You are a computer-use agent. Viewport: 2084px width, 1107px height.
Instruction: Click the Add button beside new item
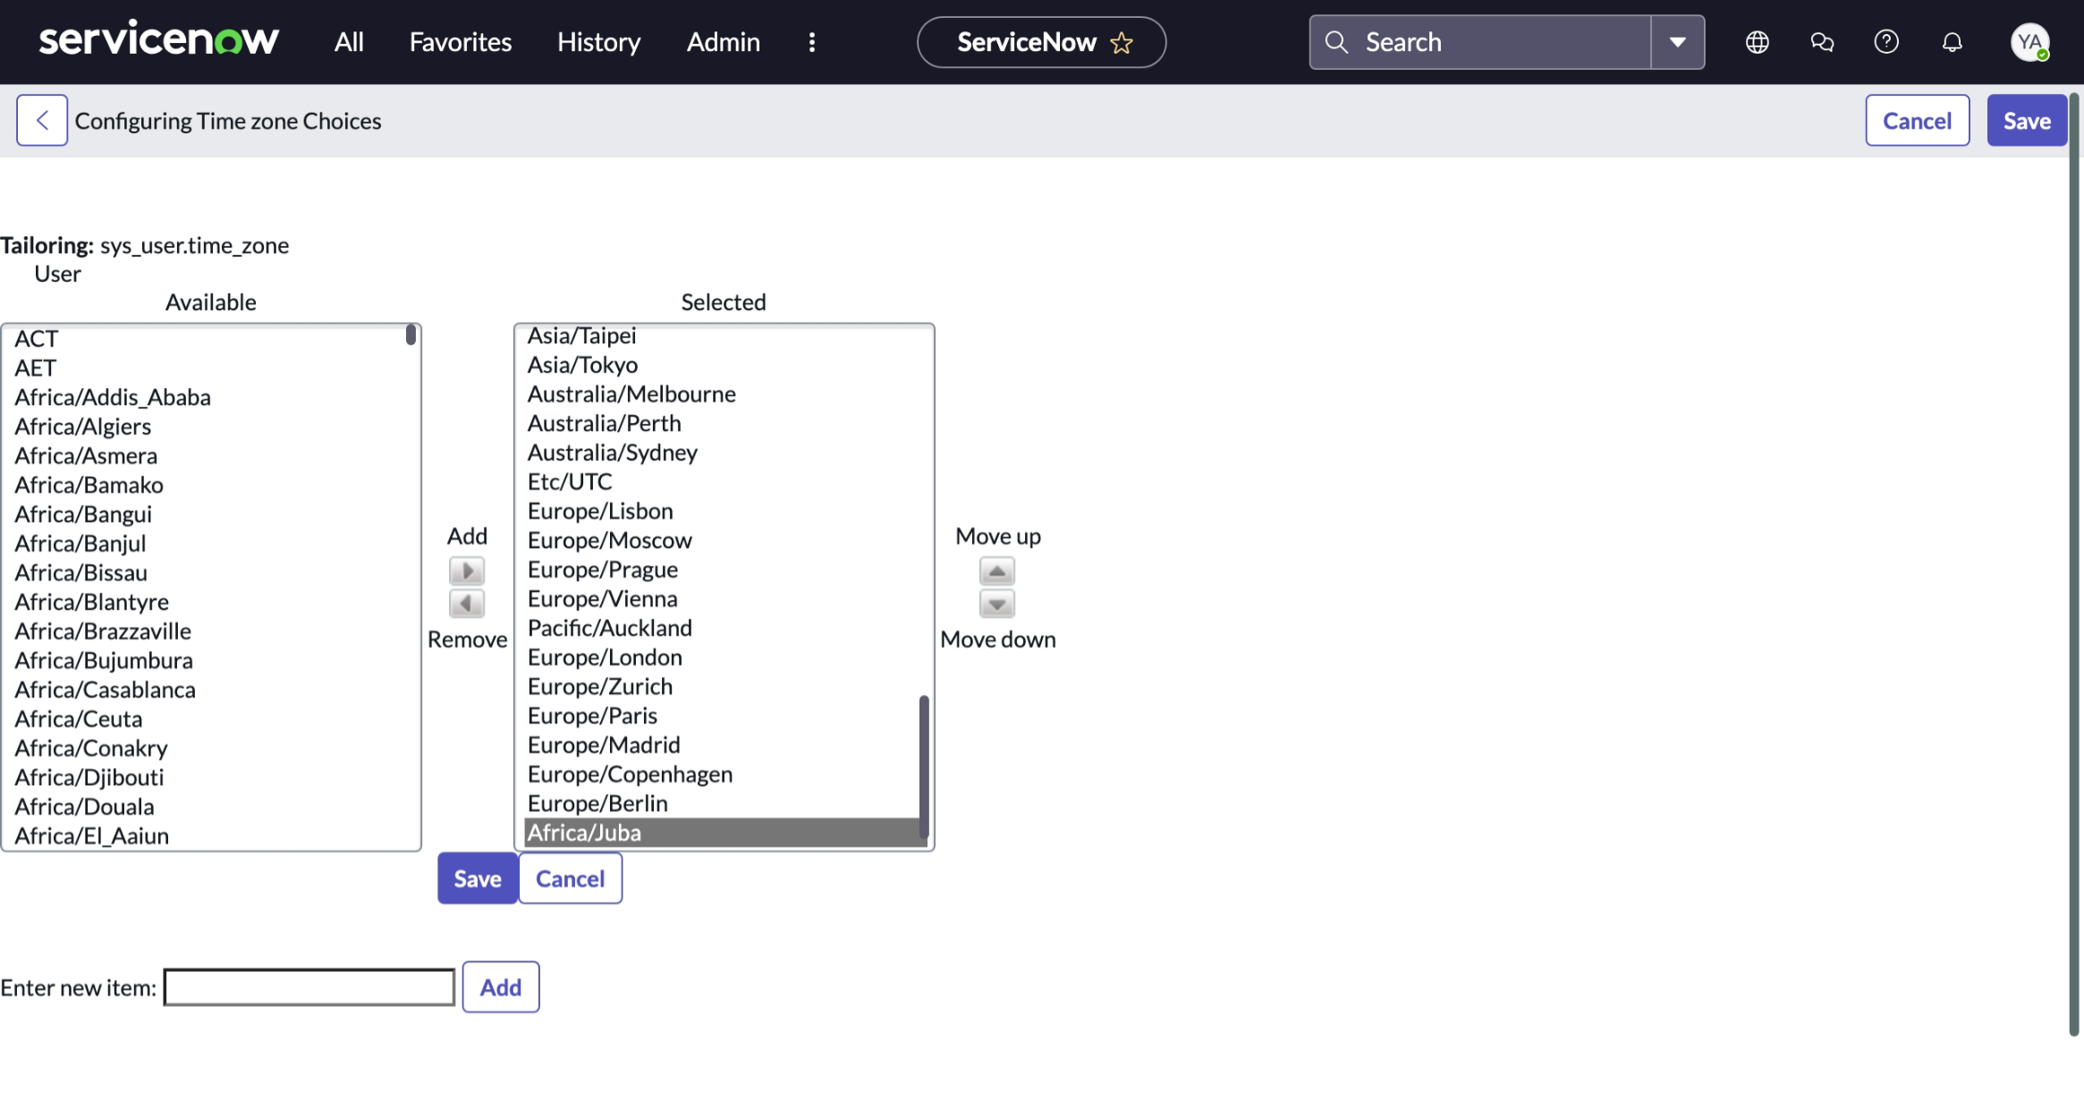[x=500, y=987]
